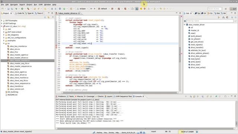Click the sort icon in Outline toolbar
The width and height of the screenshot is (238, 134).
[x=223, y=17]
